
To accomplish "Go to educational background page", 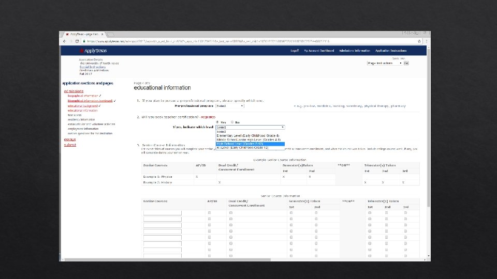I will (x=82, y=106).
